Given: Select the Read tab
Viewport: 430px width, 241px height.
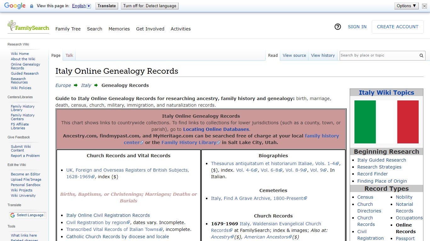Looking at the screenshot, I should (273, 56).
